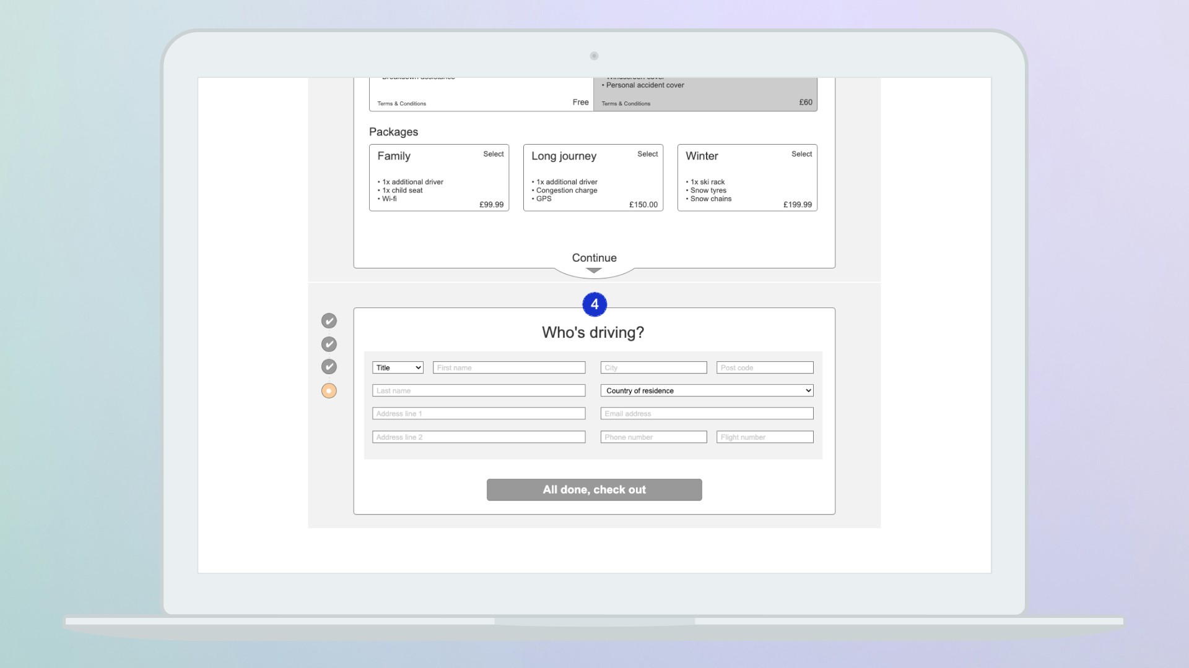This screenshot has height=668, width=1189.
Task: Click the Flight number field
Action: pyautogui.click(x=764, y=437)
